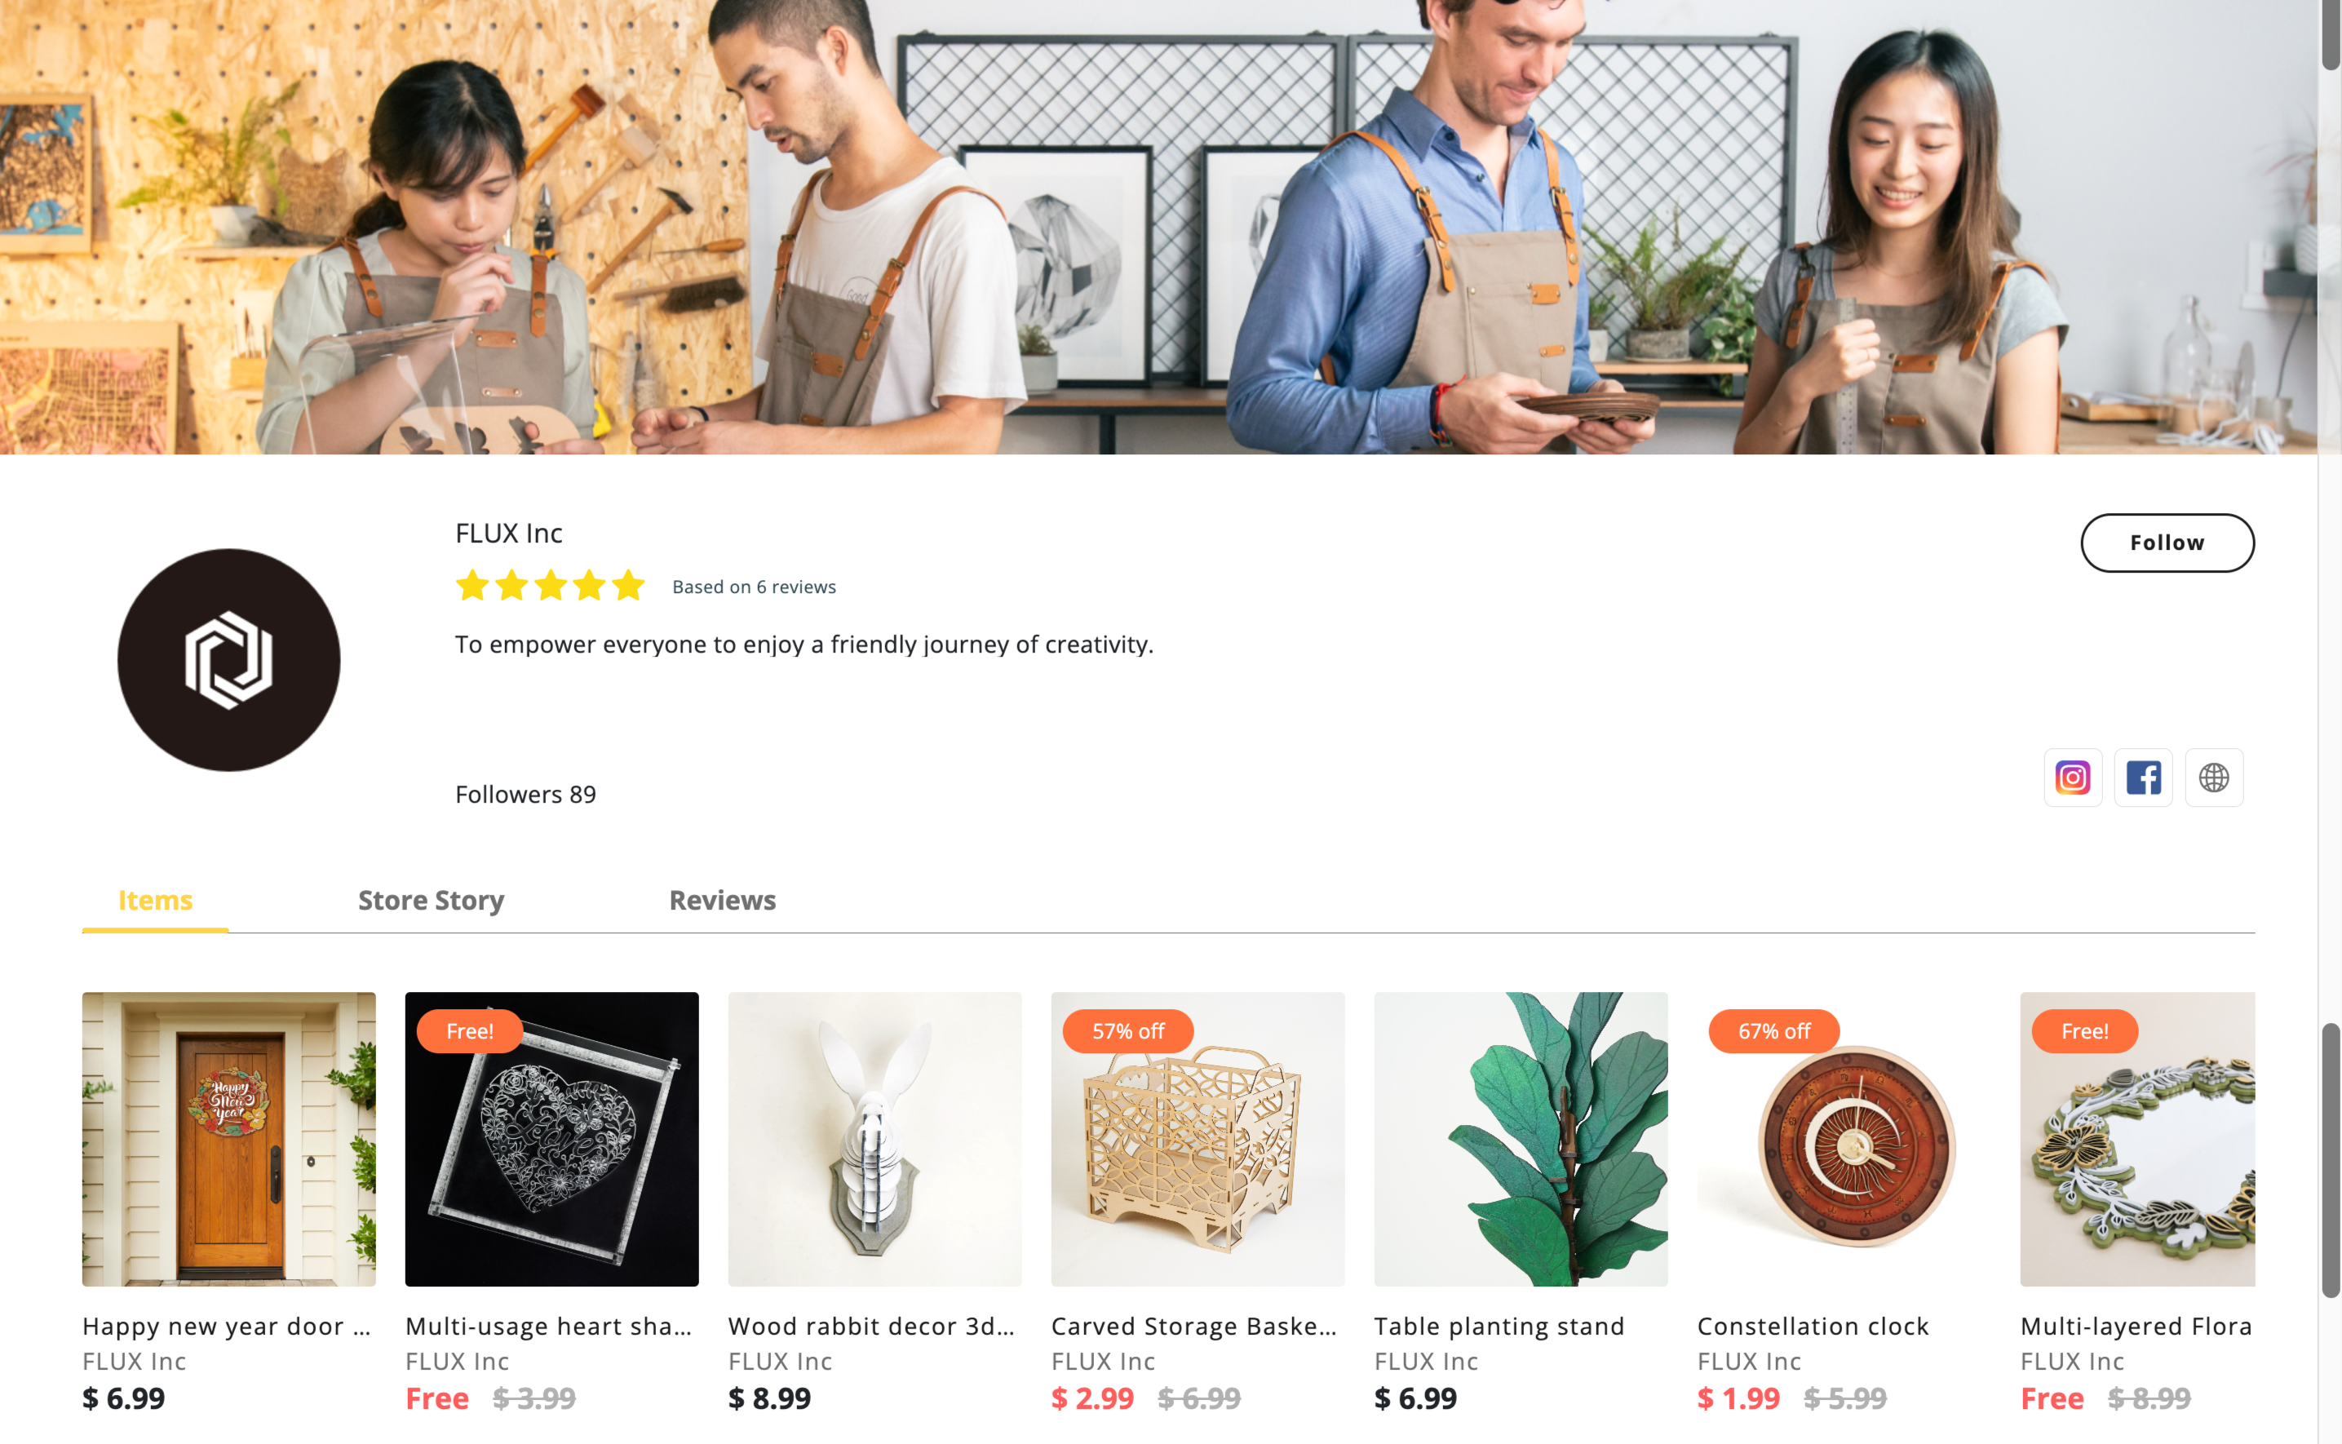Visit the store website via globe icon
Image resolution: width=2342 pixels, height=1444 pixels.
click(2213, 777)
